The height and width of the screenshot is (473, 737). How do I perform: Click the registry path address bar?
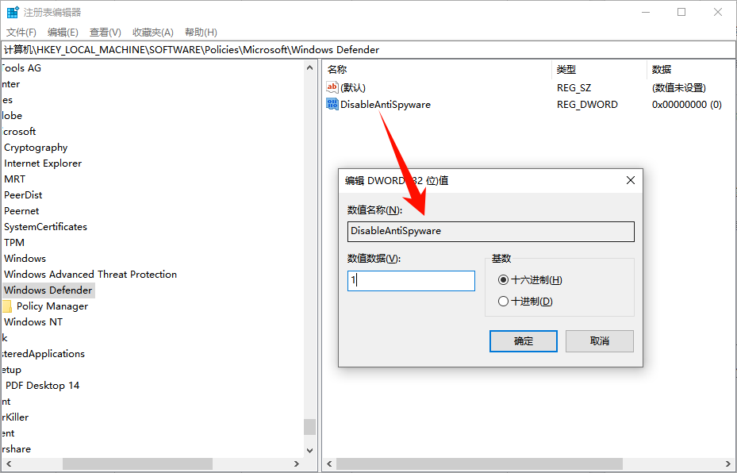[x=368, y=50]
